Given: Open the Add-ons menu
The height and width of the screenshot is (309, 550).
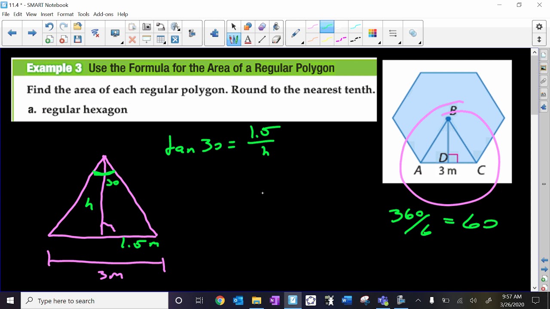Looking at the screenshot, I should pyautogui.click(x=103, y=14).
